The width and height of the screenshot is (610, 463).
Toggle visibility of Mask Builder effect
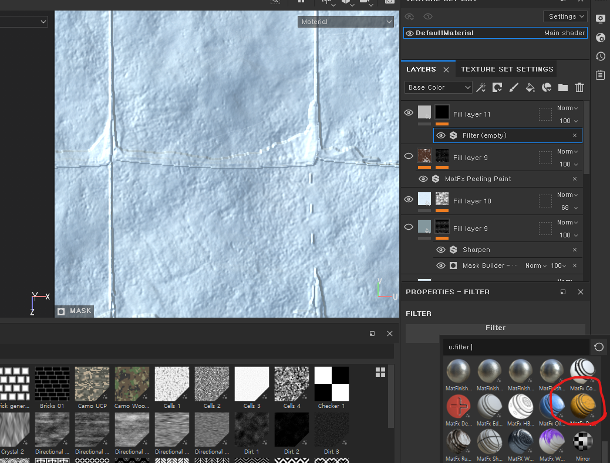pos(441,265)
